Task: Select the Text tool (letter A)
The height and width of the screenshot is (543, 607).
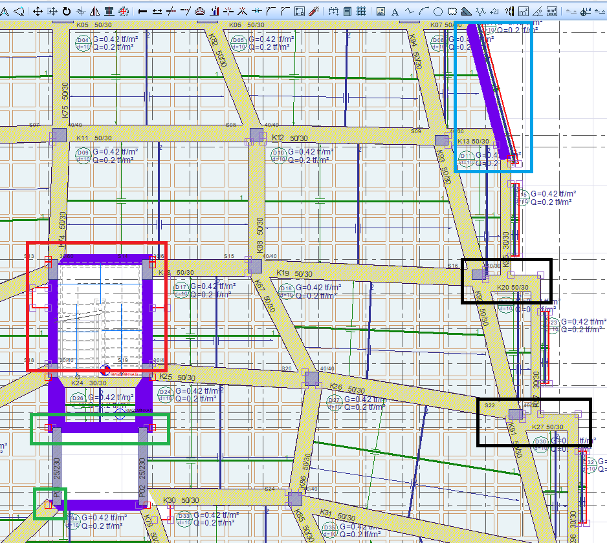Action: tap(395, 11)
